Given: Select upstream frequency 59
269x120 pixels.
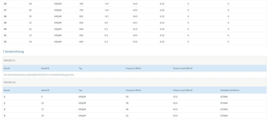Looking at the screenshot, I should [x=127, y=97].
